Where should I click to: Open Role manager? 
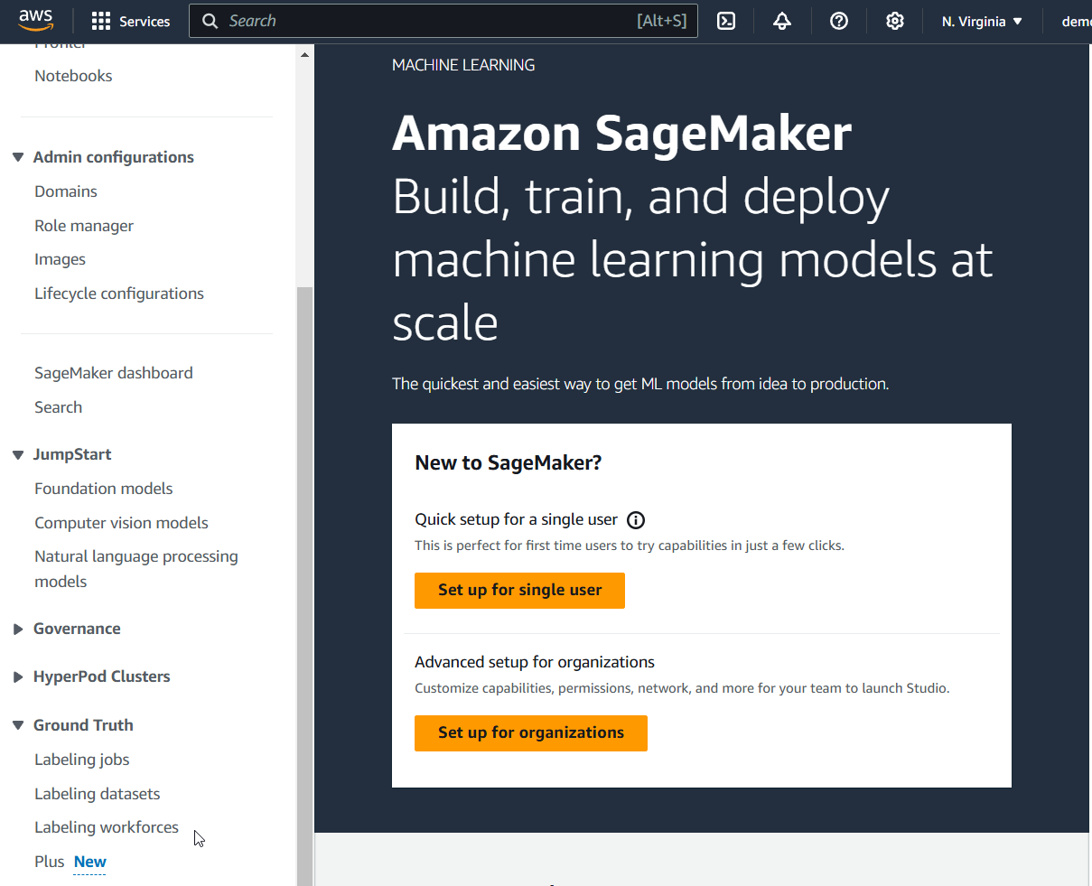[x=84, y=226]
